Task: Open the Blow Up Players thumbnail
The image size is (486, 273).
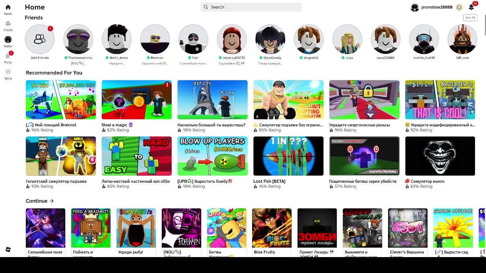Action: coord(213,156)
